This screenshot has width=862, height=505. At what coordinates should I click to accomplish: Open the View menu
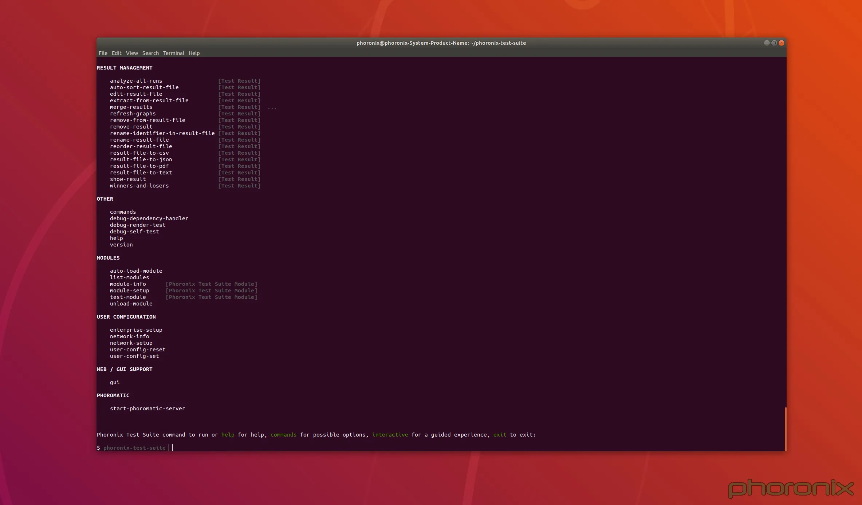[131, 53]
